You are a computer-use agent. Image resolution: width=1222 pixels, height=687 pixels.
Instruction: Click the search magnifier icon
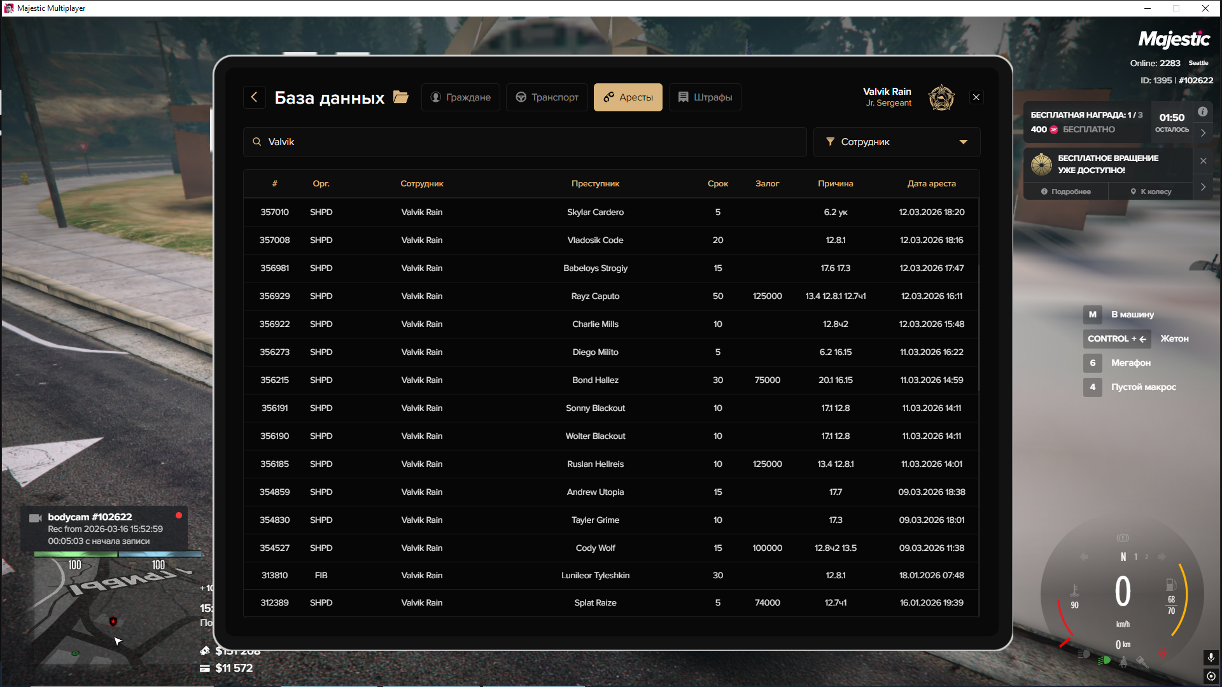[x=257, y=142]
